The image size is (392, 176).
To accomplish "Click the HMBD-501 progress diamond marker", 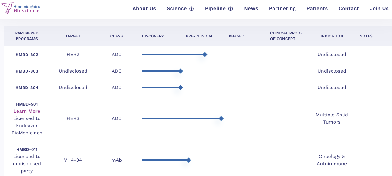I will [221, 118].
